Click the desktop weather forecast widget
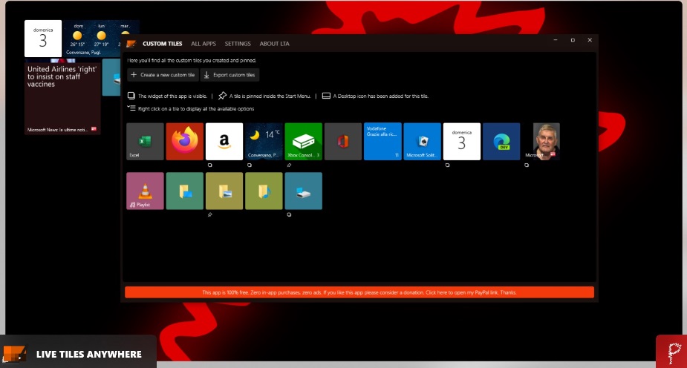This screenshot has width=687, height=368. click(101, 39)
